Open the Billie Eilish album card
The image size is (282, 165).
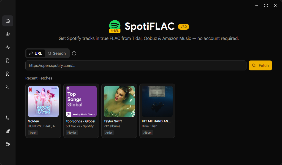(157, 111)
